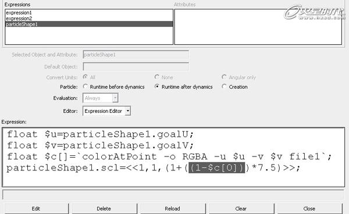Choose Runtime before dynamics option
Image resolution: width=349 pixels, height=214 pixels.
pyautogui.click(x=86, y=86)
